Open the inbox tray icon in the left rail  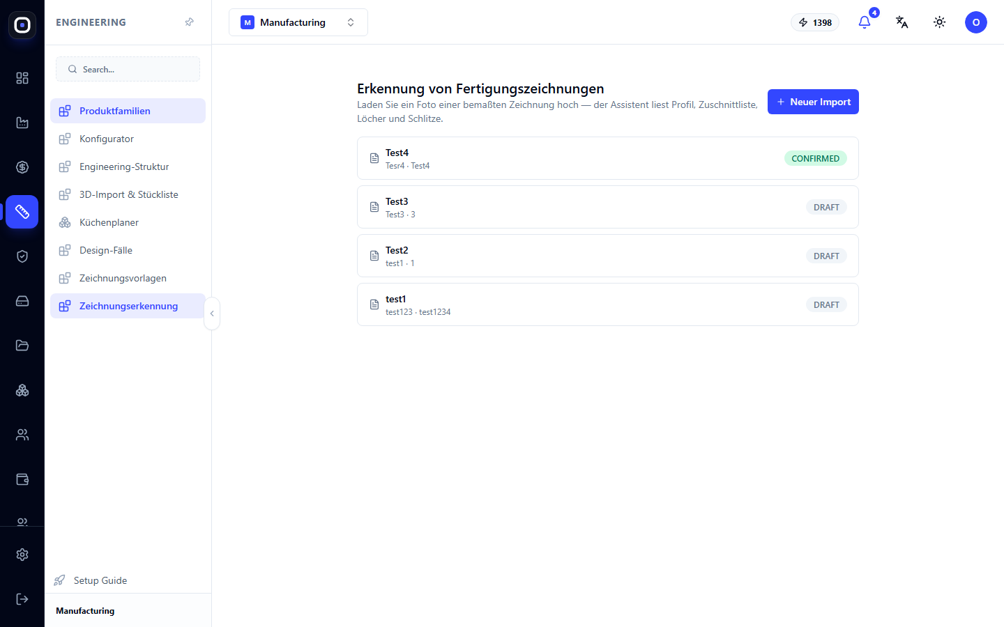click(22, 301)
